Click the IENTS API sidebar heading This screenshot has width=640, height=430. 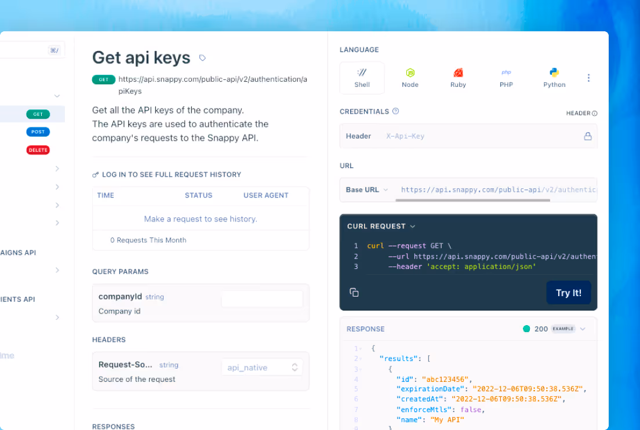tap(17, 299)
